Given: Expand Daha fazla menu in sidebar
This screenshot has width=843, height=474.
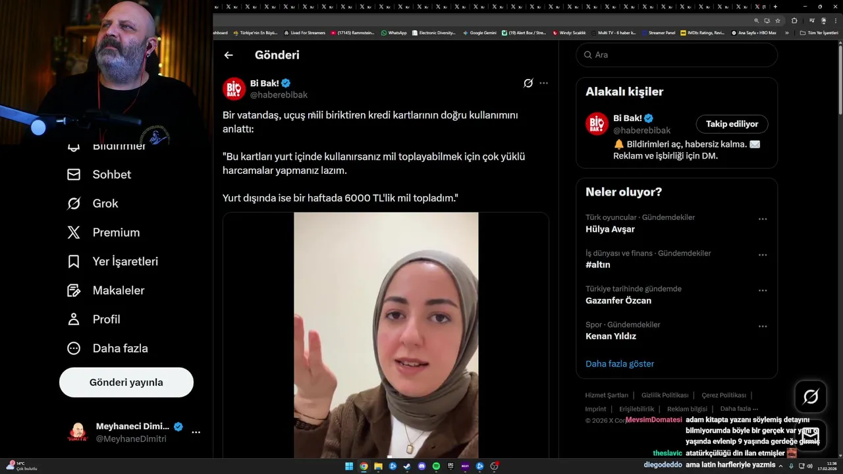Looking at the screenshot, I should click(107, 348).
